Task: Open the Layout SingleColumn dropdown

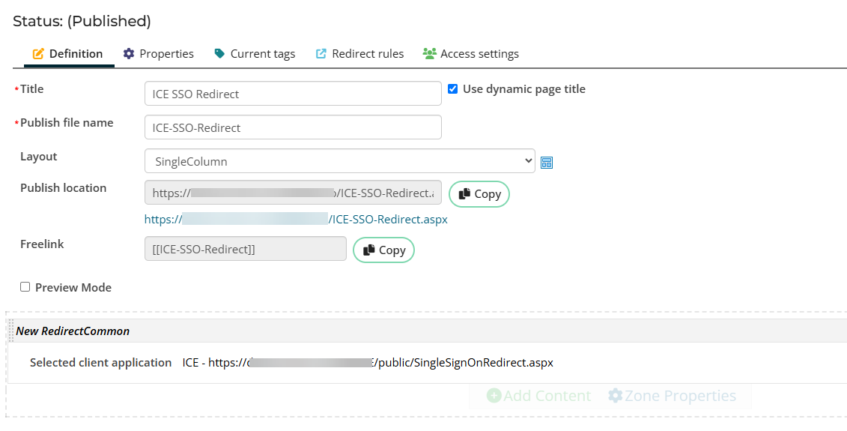Action: click(x=339, y=161)
